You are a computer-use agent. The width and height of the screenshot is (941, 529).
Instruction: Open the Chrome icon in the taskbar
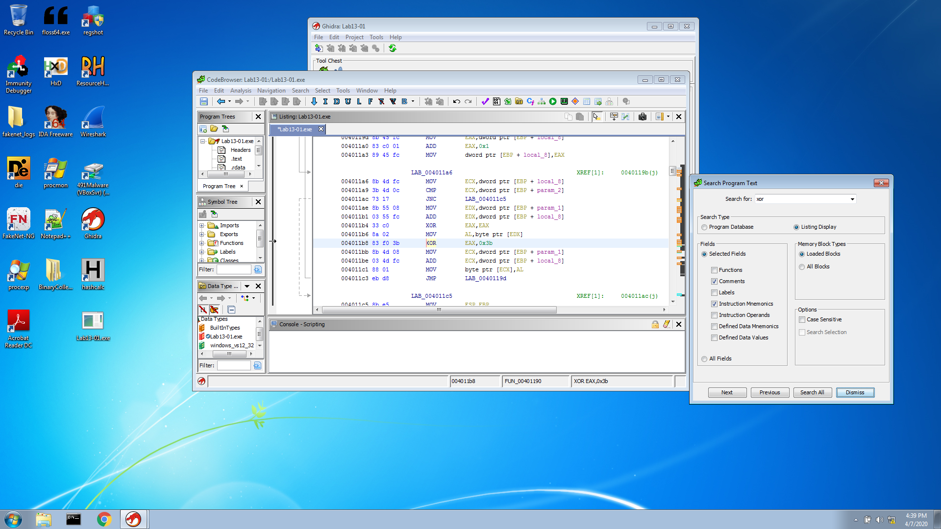coord(104,519)
